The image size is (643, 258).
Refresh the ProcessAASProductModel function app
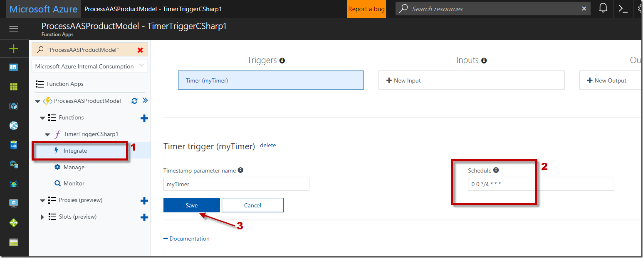click(134, 101)
